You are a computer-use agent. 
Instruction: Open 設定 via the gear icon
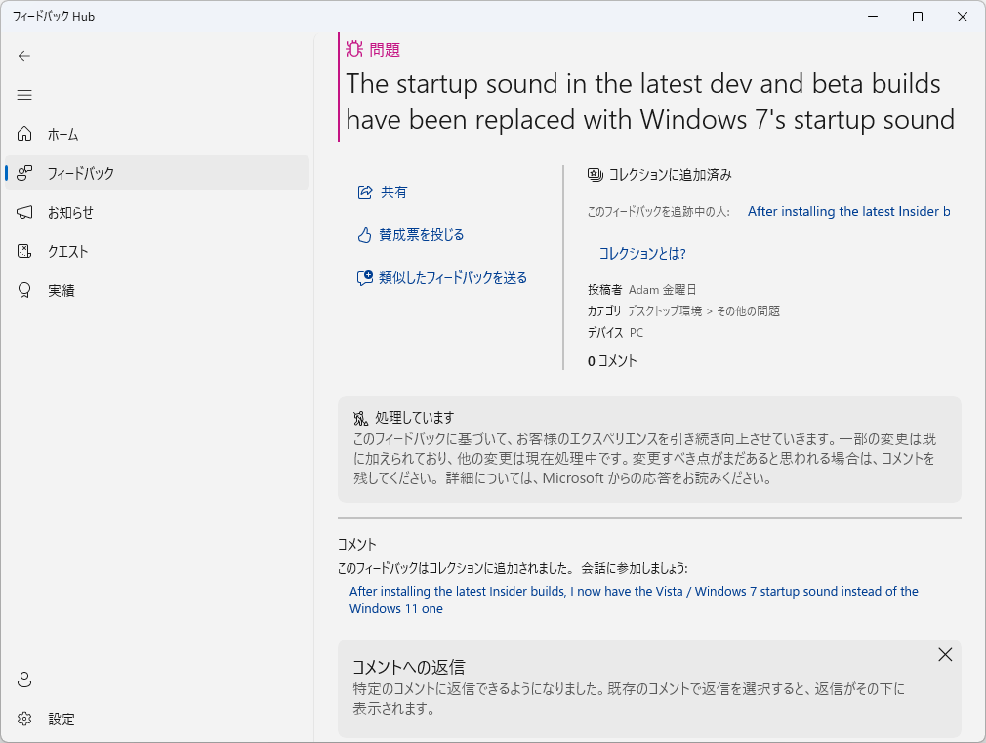pyautogui.click(x=24, y=719)
